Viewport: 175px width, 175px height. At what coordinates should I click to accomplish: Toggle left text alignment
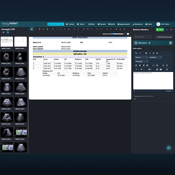tap(136, 65)
